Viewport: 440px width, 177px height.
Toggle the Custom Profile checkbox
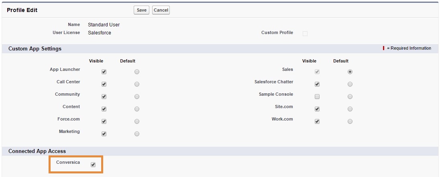[x=305, y=34]
